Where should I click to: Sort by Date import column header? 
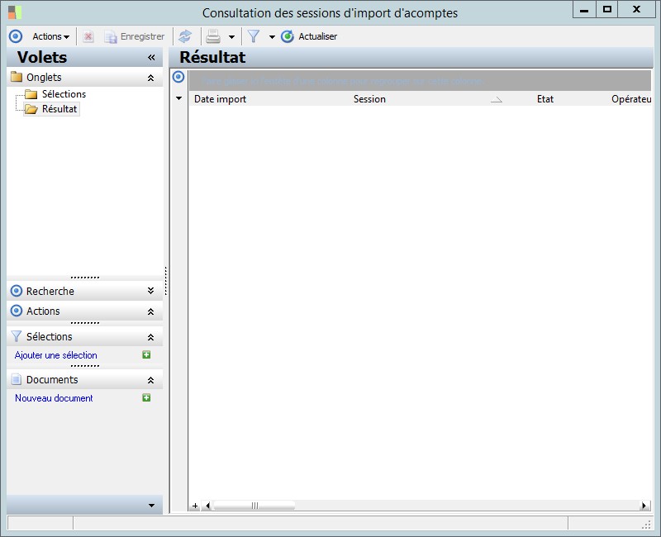(270, 99)
